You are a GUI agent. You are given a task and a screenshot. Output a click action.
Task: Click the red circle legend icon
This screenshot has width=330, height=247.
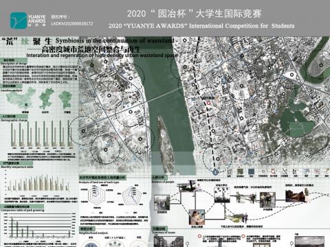coord(274,172)
